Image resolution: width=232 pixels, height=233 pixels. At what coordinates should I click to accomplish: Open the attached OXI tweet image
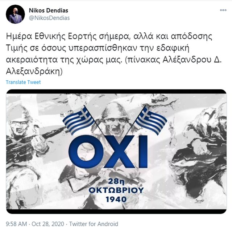pyautogui.click(x=116, y=152)
